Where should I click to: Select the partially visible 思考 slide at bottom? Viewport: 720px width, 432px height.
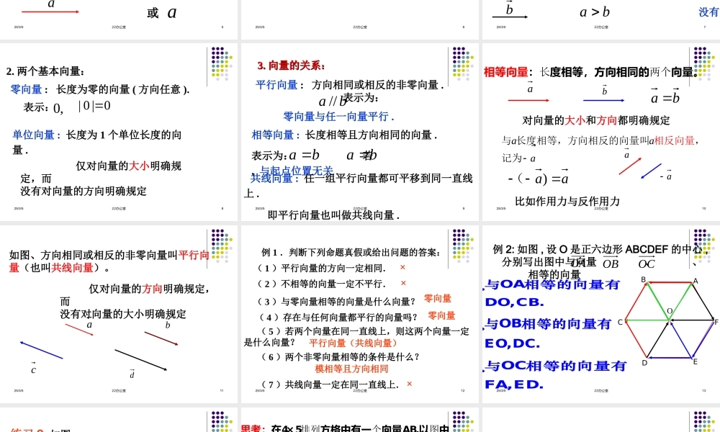point(359,420)
